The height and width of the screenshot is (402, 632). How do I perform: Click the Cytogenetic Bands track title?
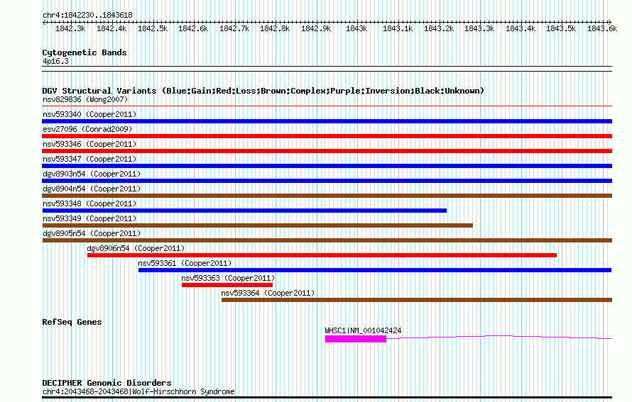click(85, 52)
